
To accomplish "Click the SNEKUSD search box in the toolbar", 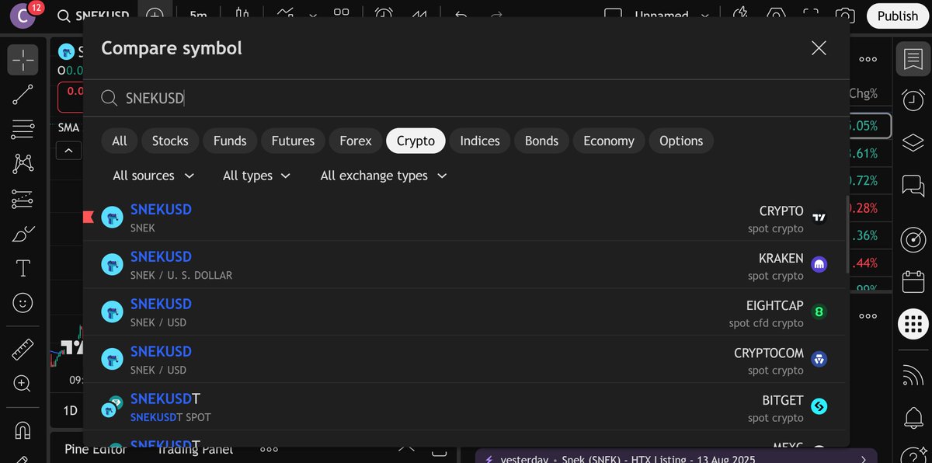I will pyautogui.click(x=94, y=16).
